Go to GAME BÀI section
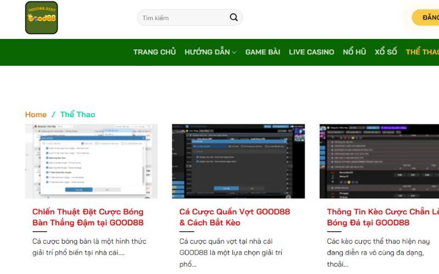Image resolution: width=439 pixels, height=274 pixels. (x=263, y=52)
